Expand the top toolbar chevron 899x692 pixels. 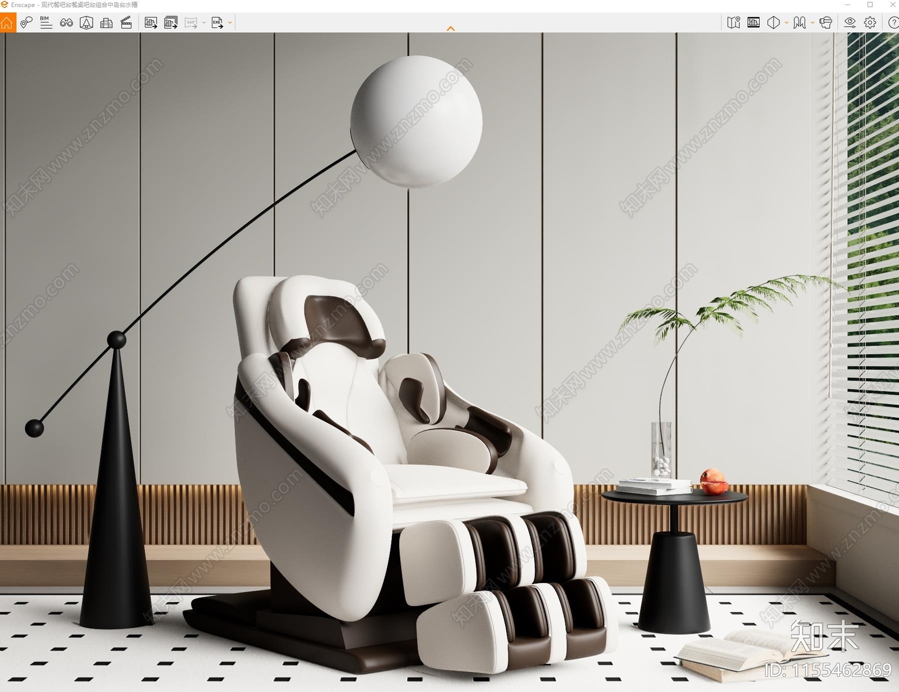pos(451,29)
